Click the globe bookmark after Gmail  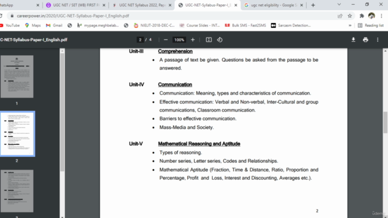pyautogui.click(x=70, y=25)
